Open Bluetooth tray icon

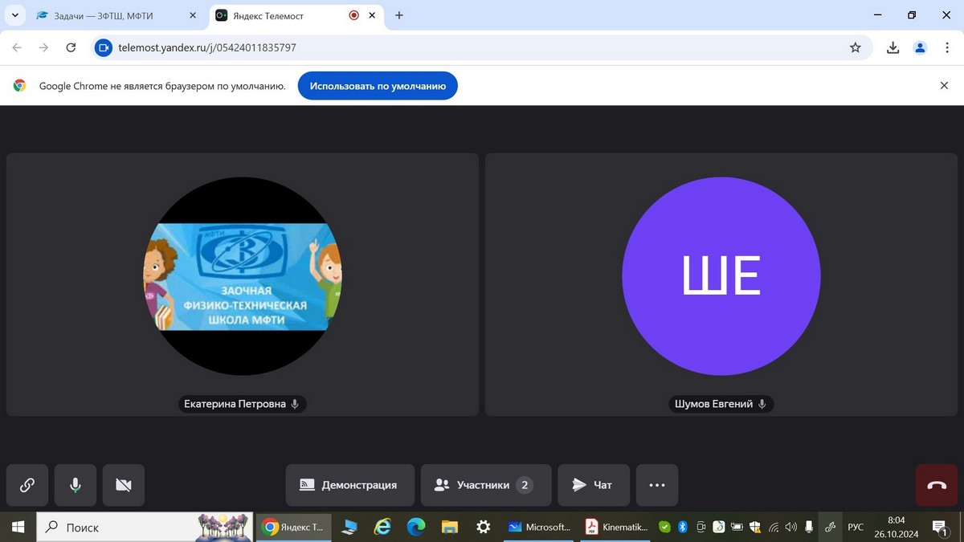682,527
